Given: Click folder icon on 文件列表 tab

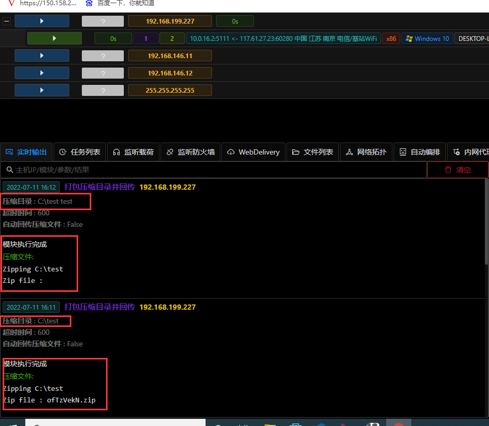Looking at the screenshot, I should 295,152.
